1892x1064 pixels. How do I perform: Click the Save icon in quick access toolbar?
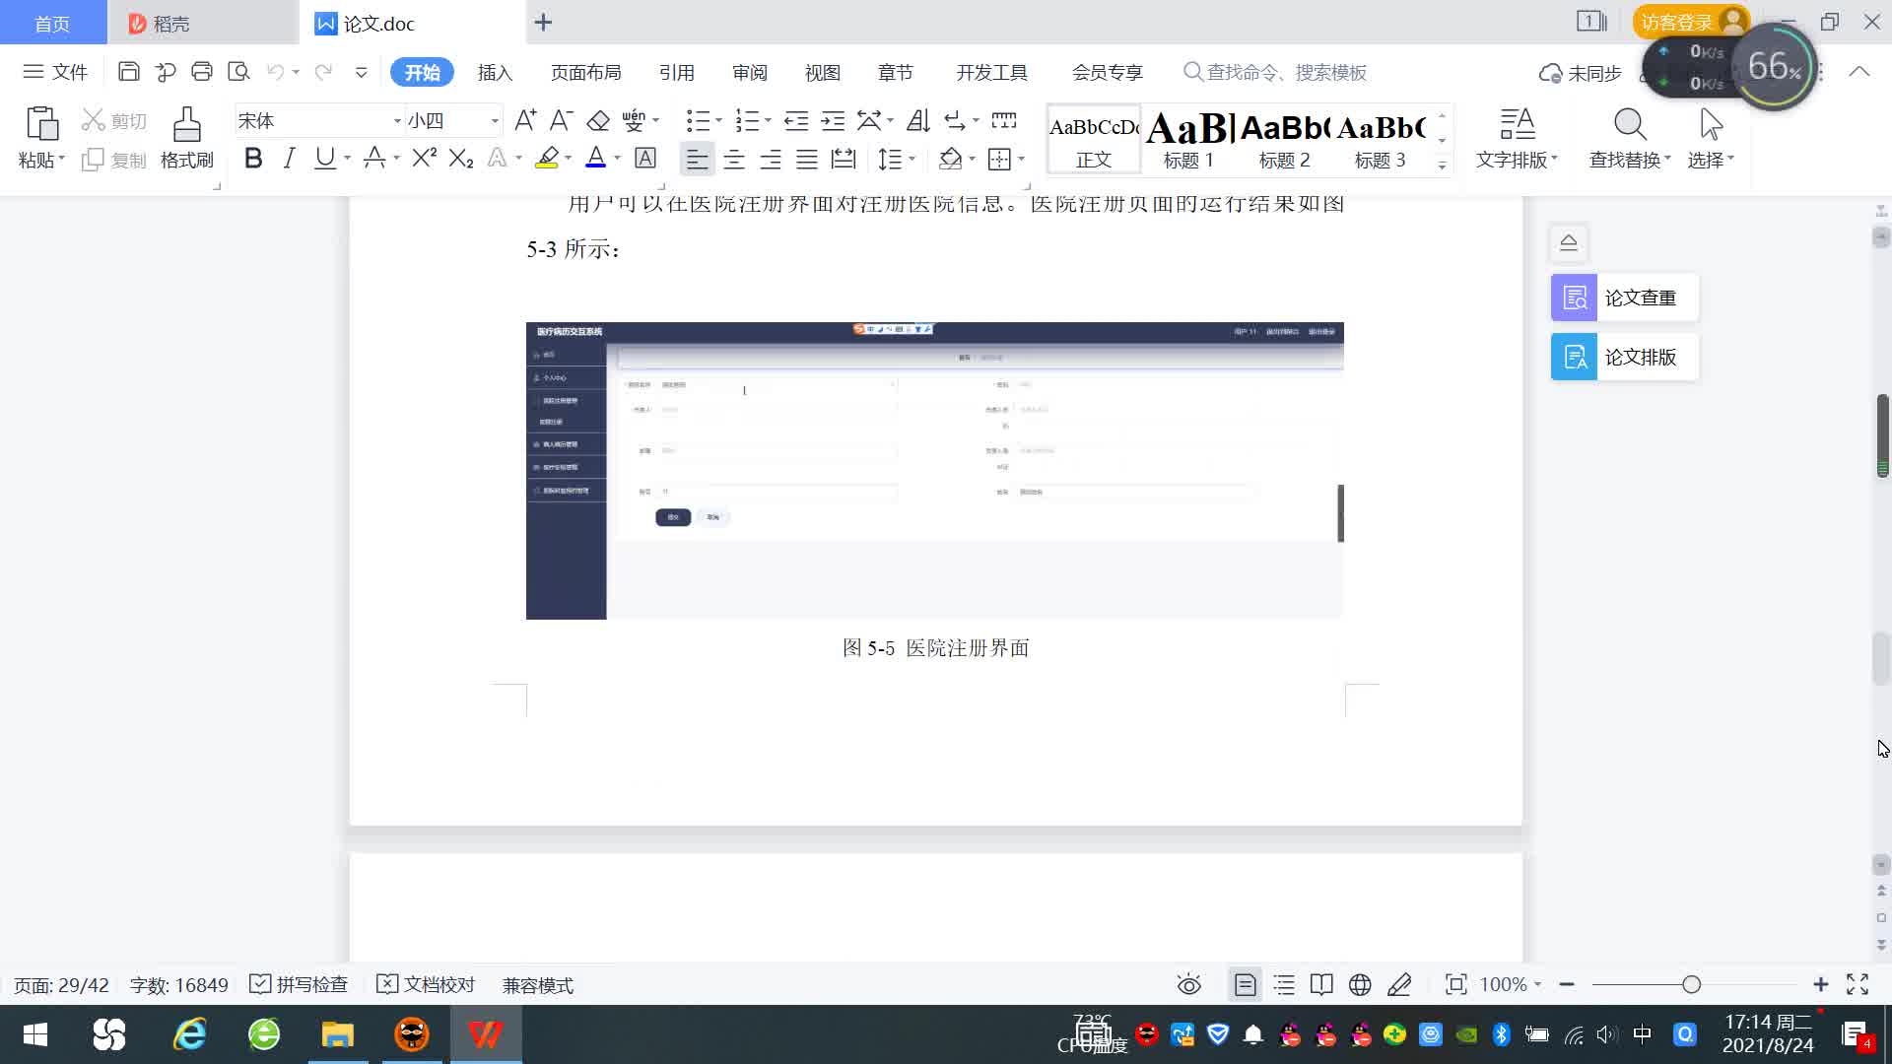(128, 72)
